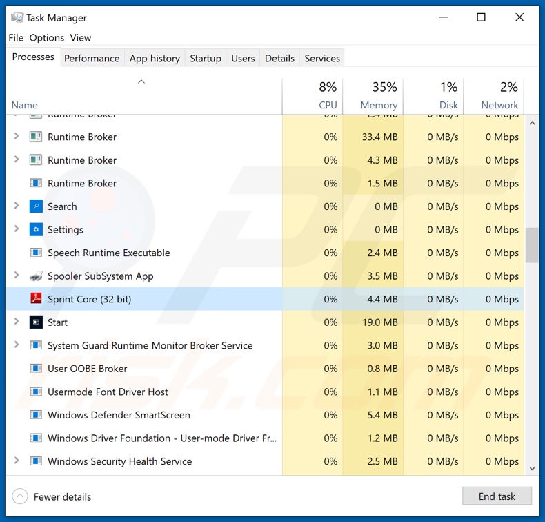Minimize the Task Manager window
Screen dimensions: 545x522
coord(443,17)
